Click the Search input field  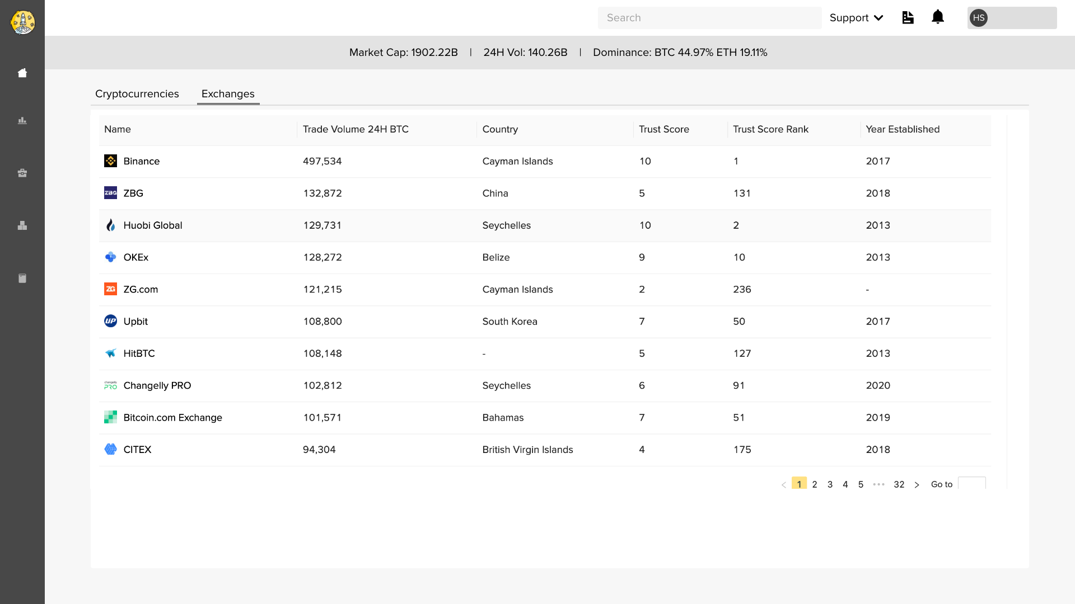pos(709,18)
